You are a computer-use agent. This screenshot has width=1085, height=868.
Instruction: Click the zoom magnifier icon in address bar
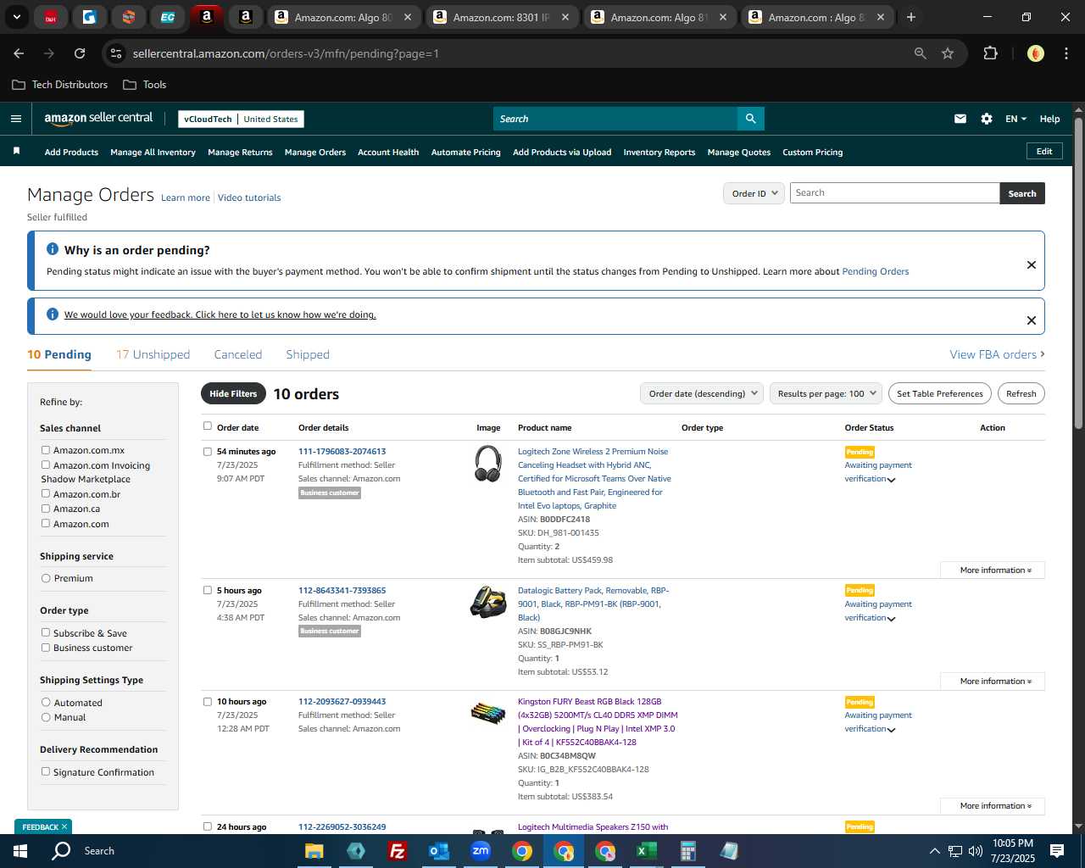(921, 53)
